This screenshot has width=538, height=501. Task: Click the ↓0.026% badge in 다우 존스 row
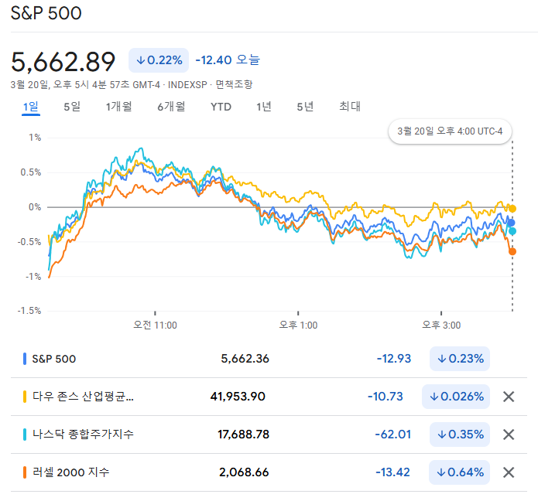(x=456, y=397)
